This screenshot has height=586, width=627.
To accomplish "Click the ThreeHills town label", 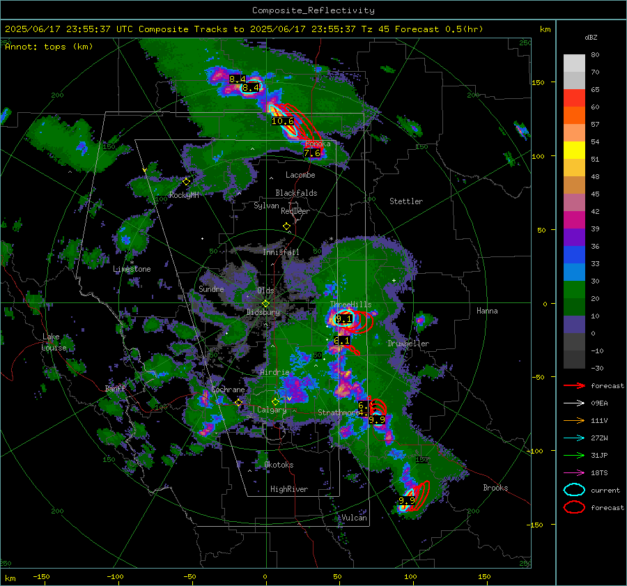I will 350,304.
